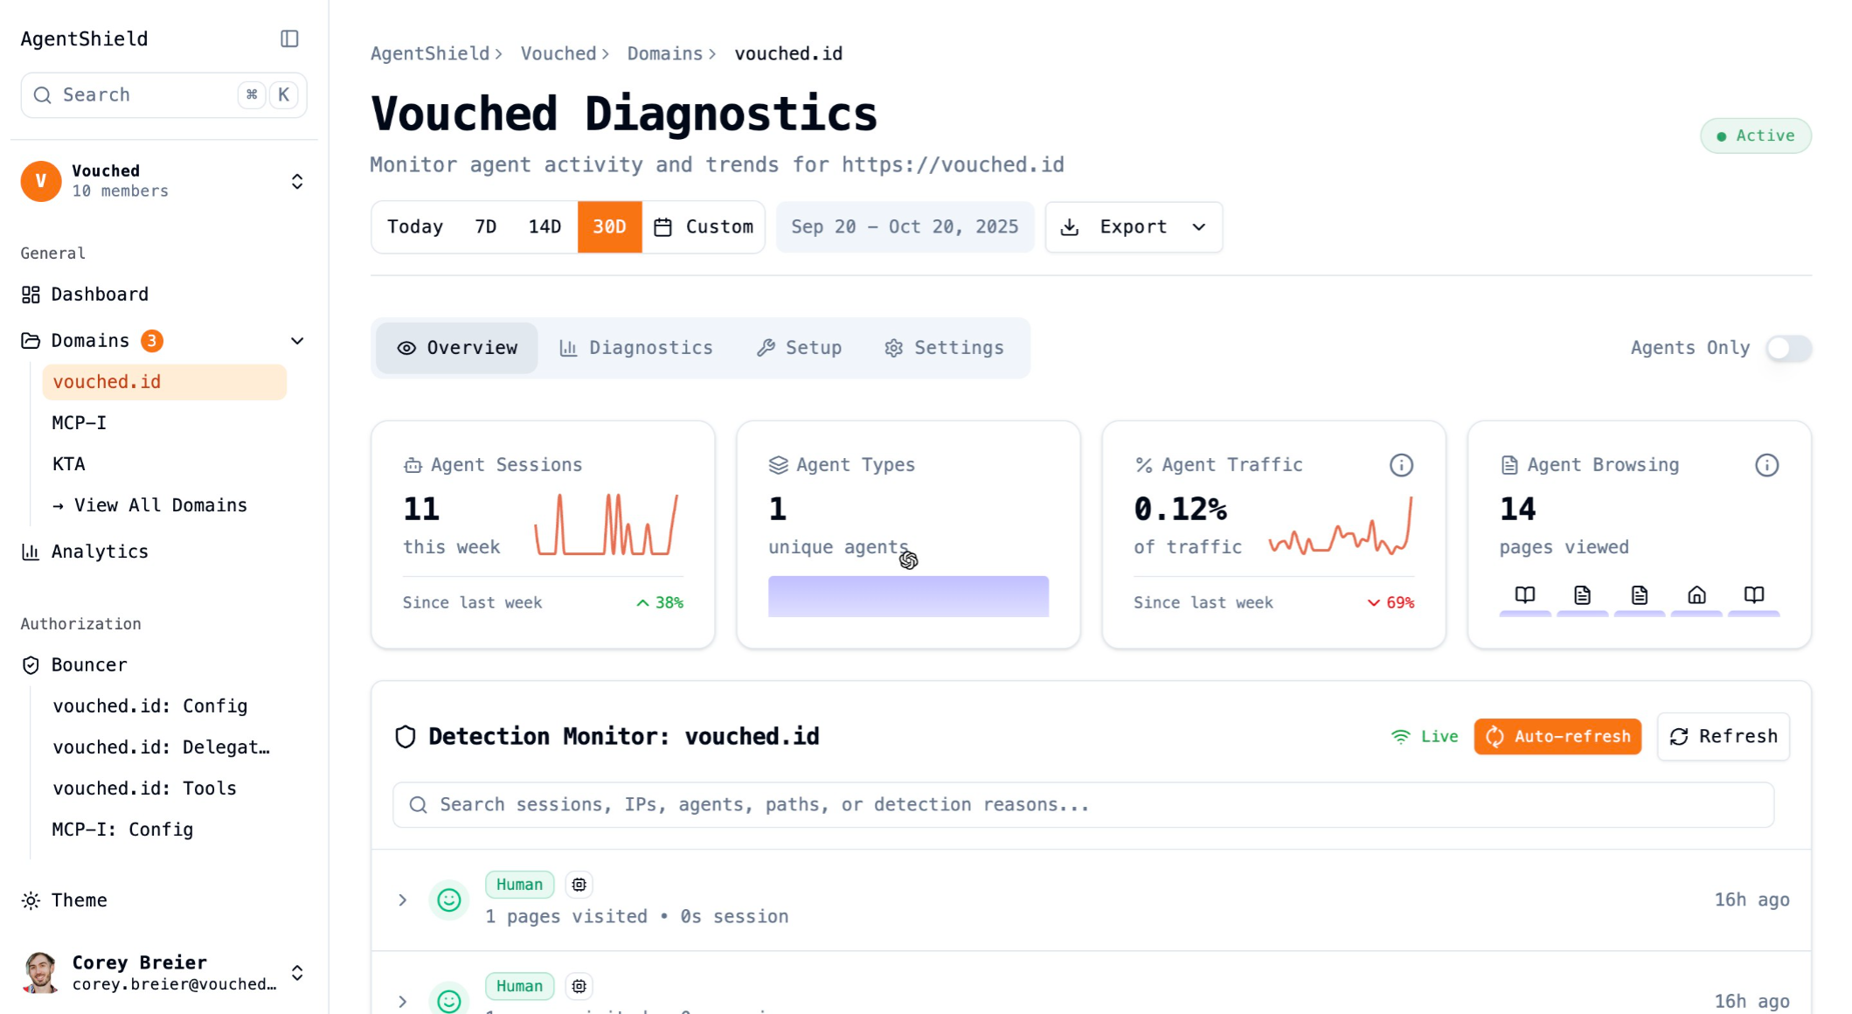
Task: Expand the first Human session row
Action: tap(403, 900)
